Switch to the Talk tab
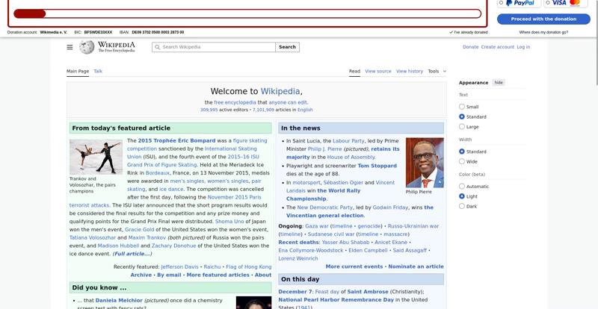The width and height of the screenshot is (598, 309). click(98, 71)
